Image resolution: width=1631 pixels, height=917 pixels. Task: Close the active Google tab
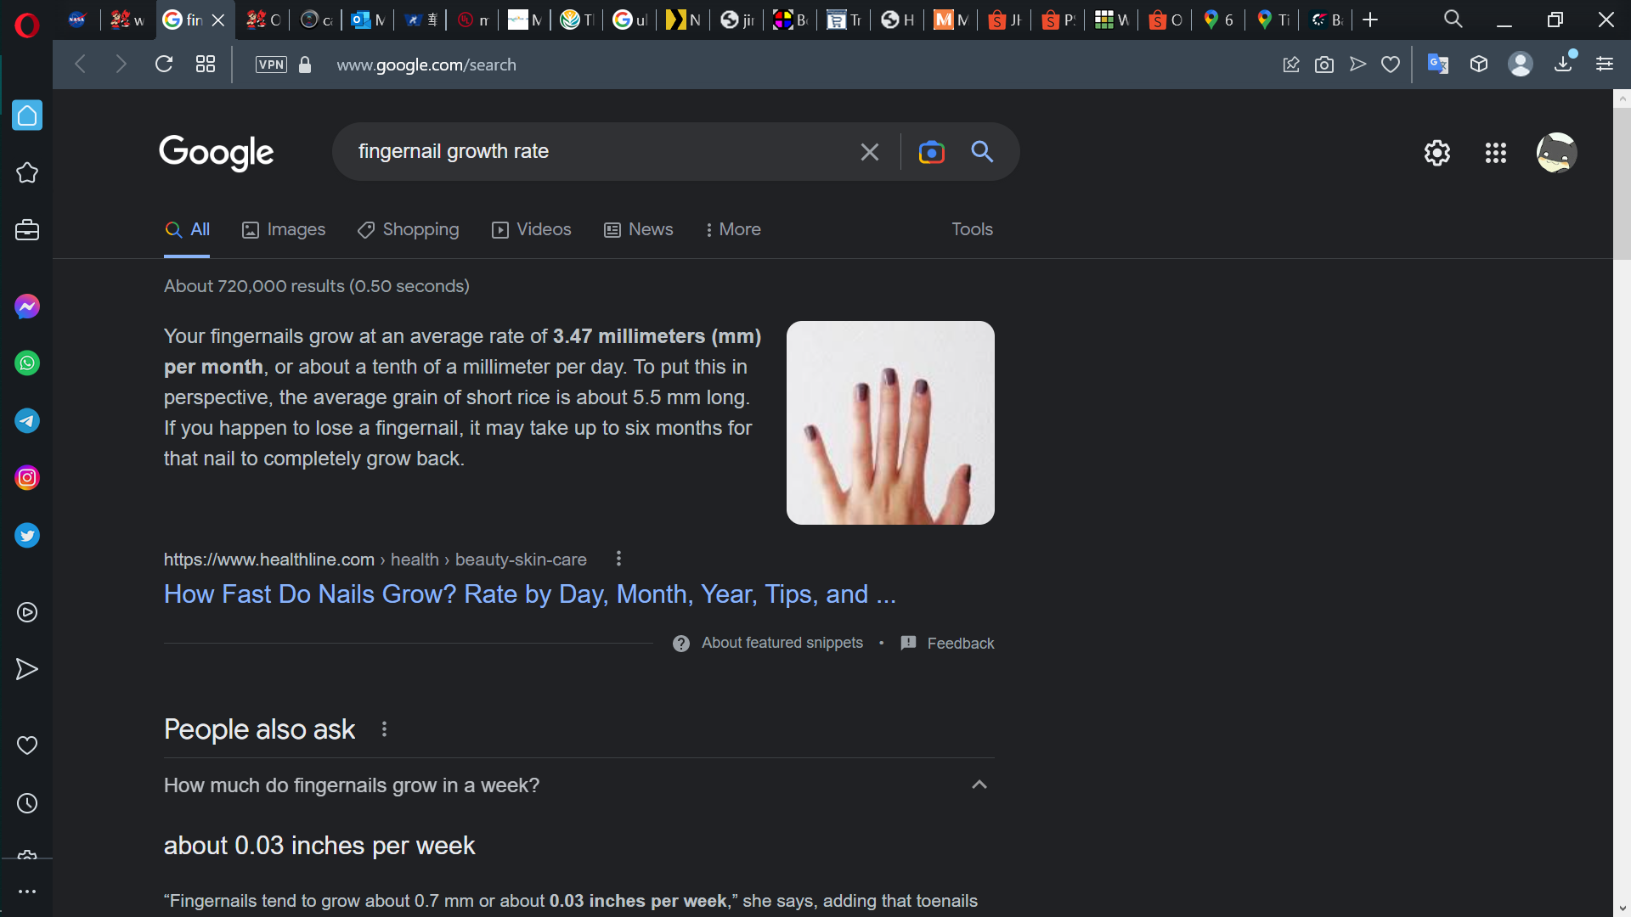click(218, 20)
